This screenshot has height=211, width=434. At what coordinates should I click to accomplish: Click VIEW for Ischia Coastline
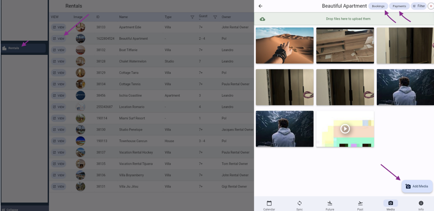[58, 95]
